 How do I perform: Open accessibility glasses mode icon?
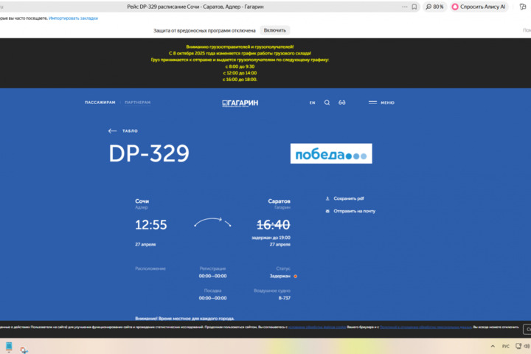click(342, 103)
